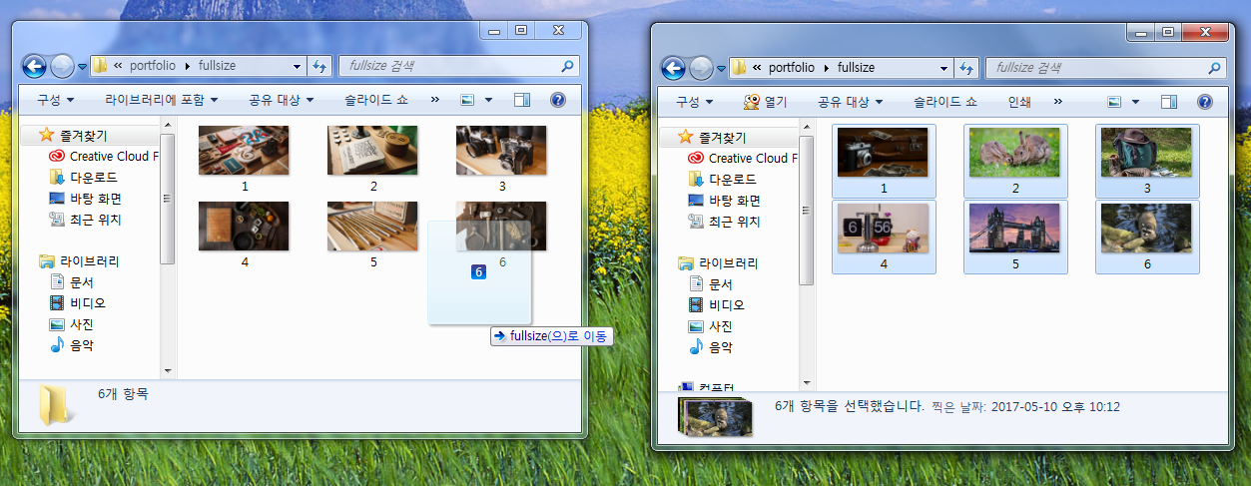Open 공유 대상 menu in right window
1251x486 pixels.
[x=851, y=102]
